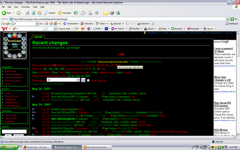240x150 pixels.
Task: Open Answers from Yahoo toolbar
Action: 177,28
